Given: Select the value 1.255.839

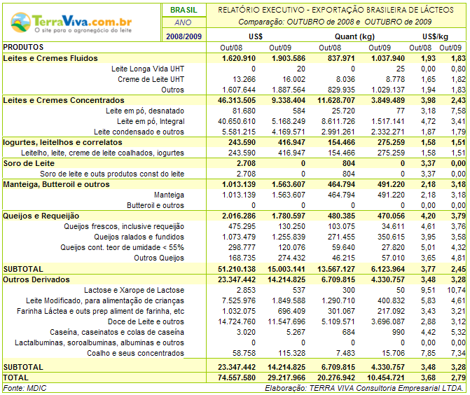Looking at the screenshot, I should 289,237.
